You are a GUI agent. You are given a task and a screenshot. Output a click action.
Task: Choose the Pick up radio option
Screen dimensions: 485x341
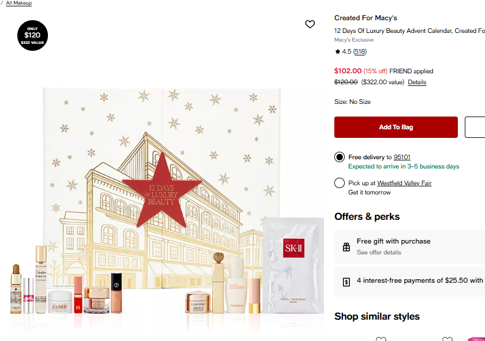pos(339,183)
